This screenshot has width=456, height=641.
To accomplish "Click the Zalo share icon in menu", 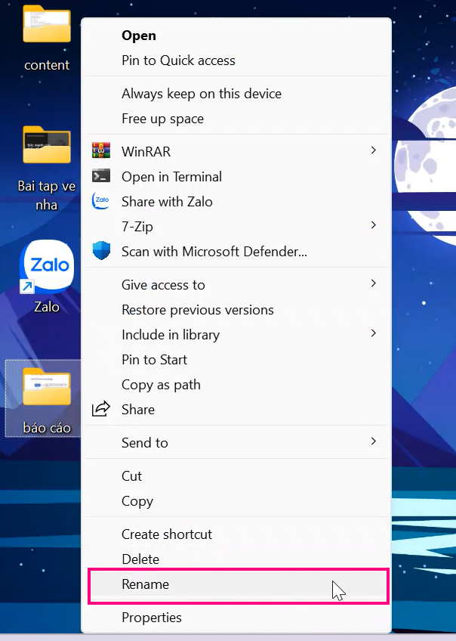I will 101,201.
